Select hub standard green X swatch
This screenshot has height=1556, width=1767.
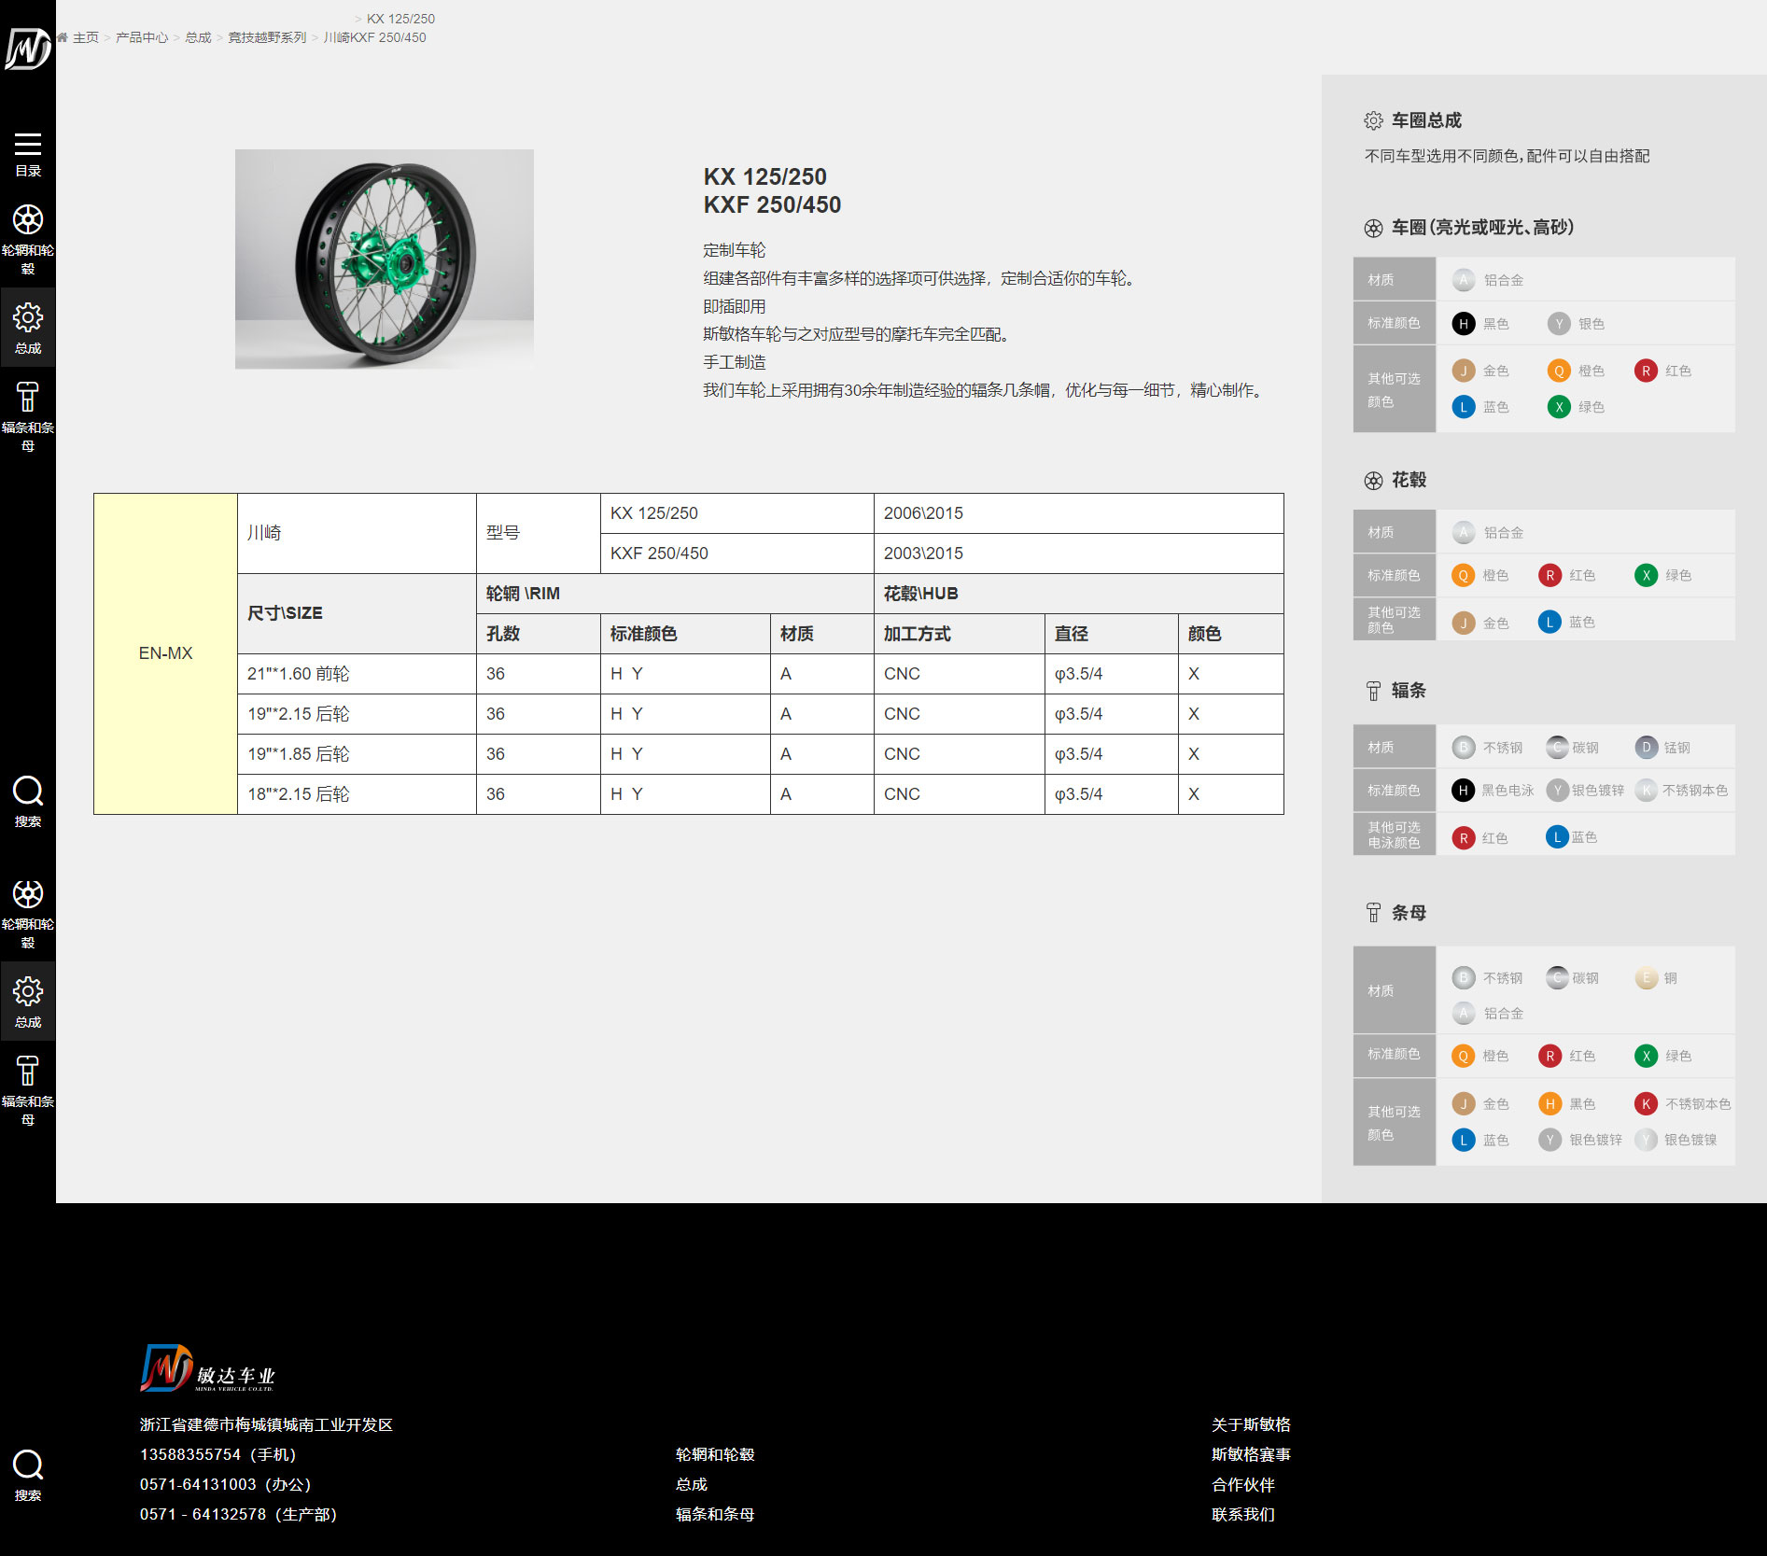[1647, 575]
